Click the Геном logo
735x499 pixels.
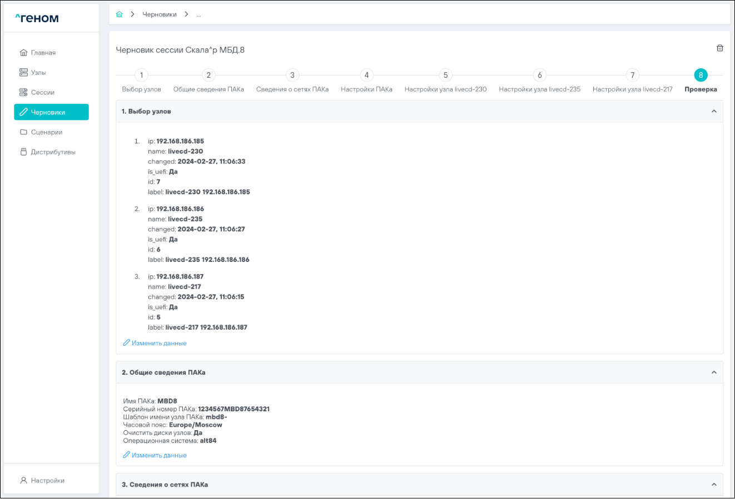pos(37,18)
